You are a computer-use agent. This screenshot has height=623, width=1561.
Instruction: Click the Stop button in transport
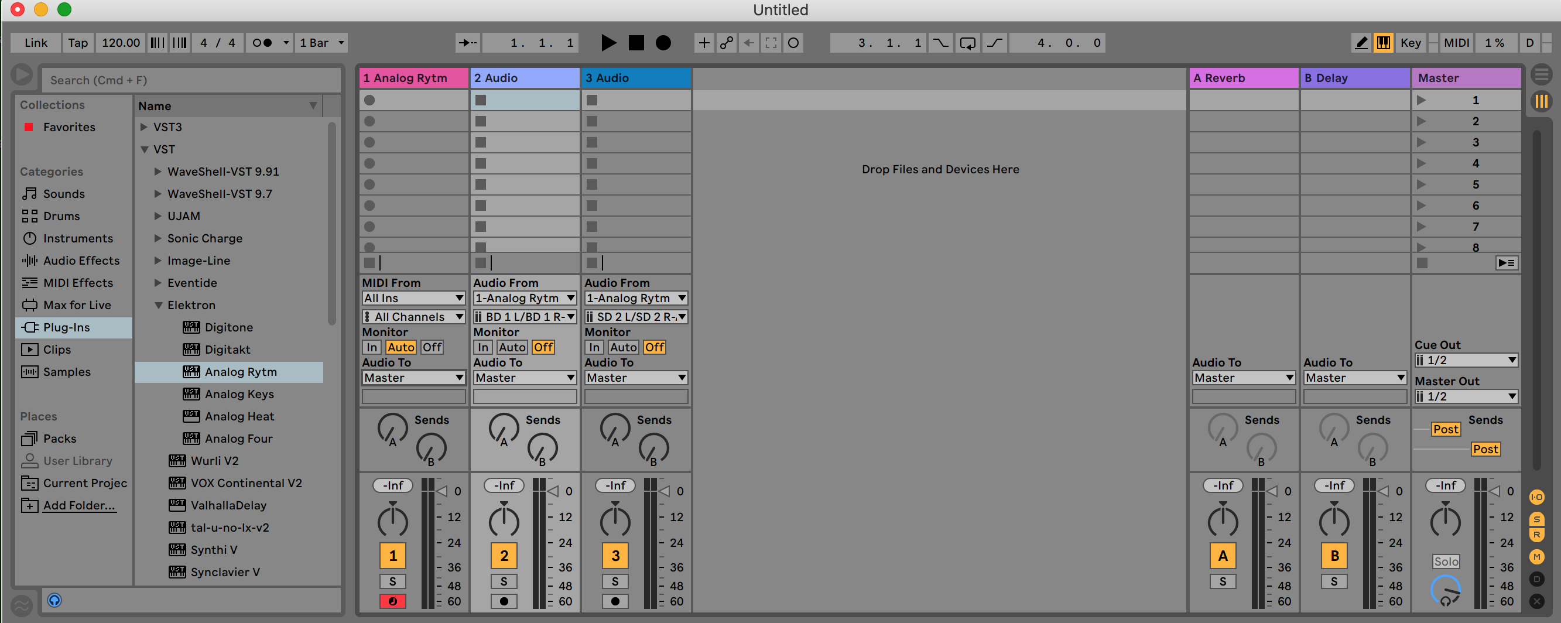pos(636,43)
